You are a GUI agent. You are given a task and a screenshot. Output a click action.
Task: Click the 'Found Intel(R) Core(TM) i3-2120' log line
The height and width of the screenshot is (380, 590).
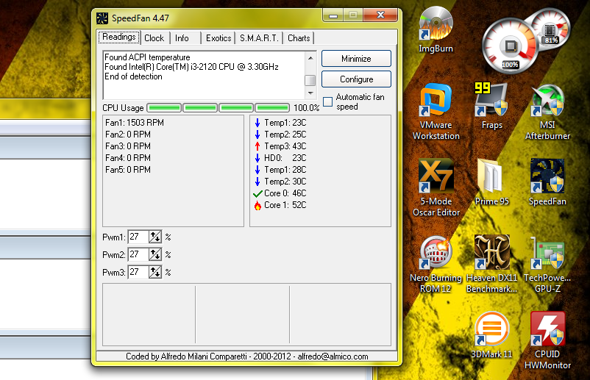[191, 67]
